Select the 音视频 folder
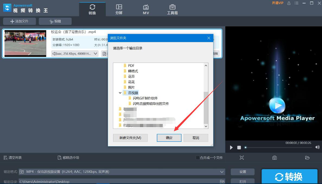 [x=130, y=93]
